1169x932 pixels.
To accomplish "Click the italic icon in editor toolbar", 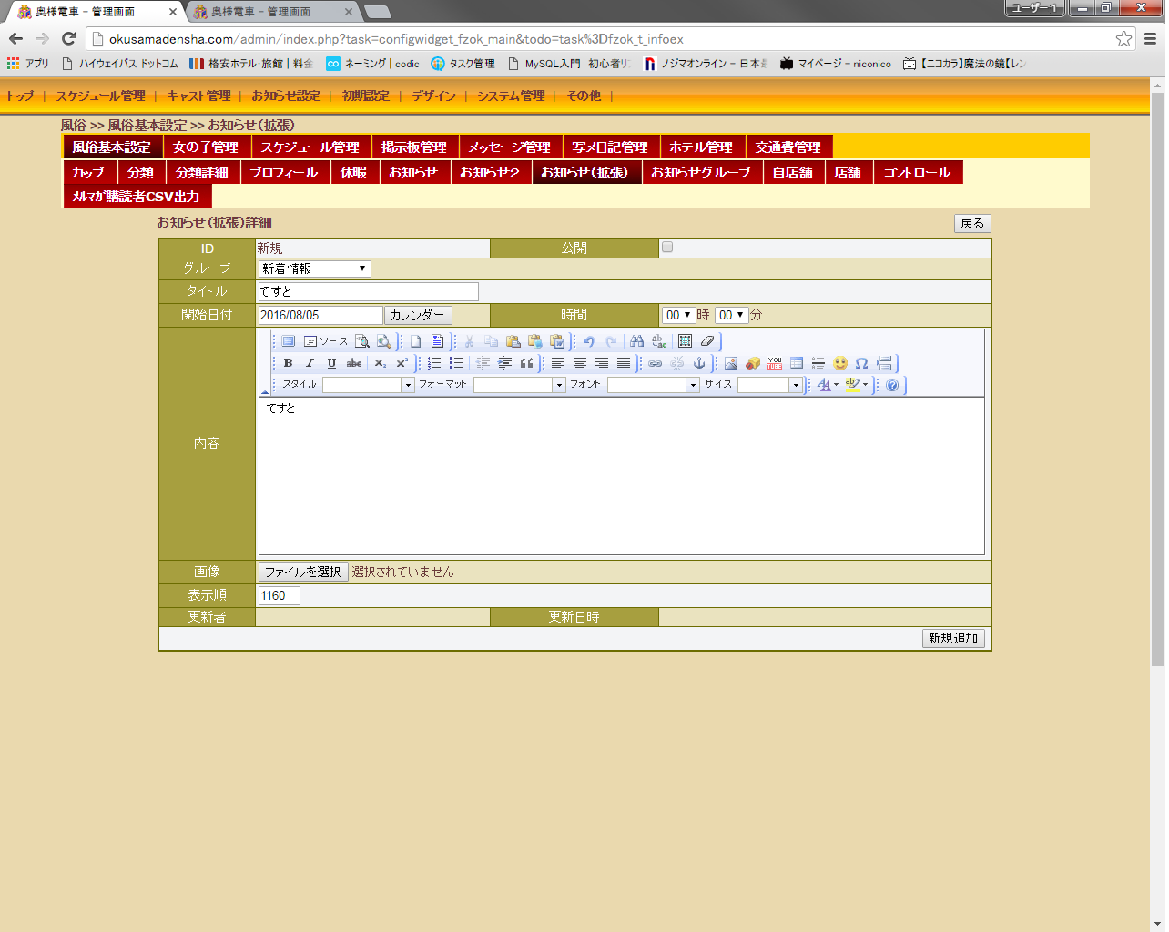I will tap(310, 363).
